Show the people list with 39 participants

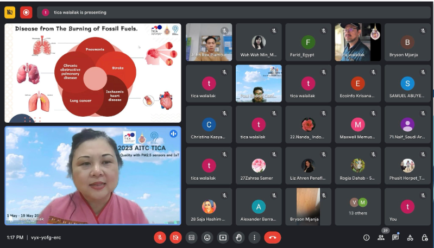pos(381,237)
